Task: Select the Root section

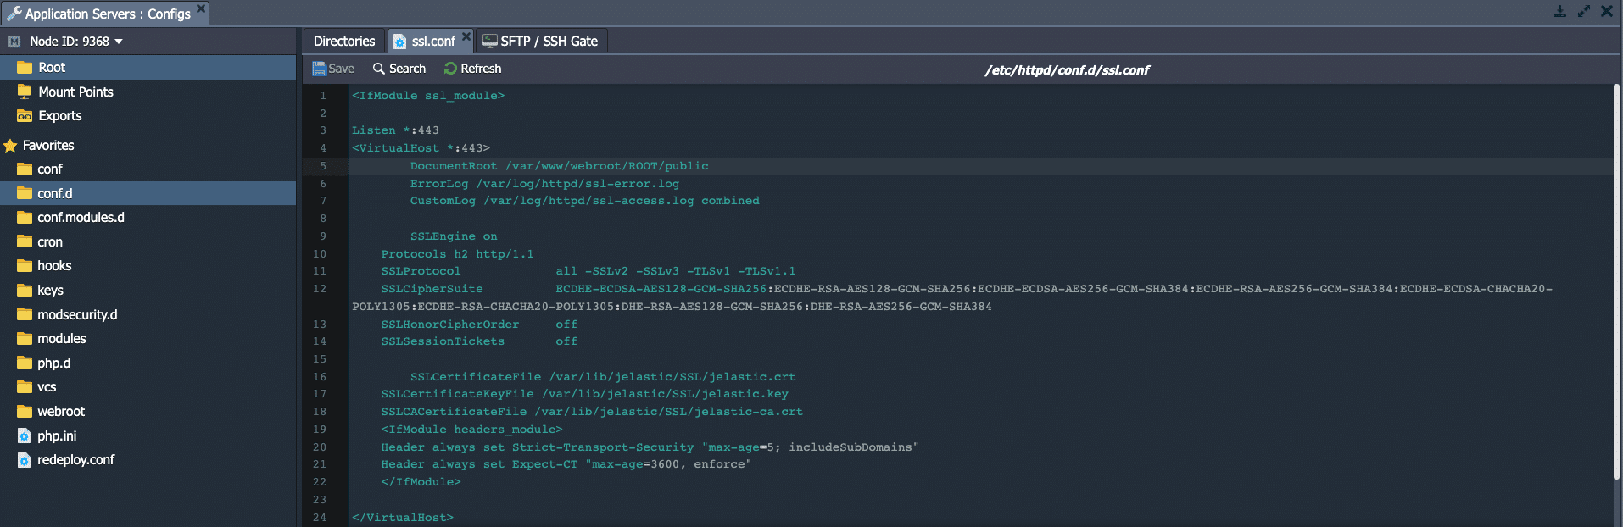Action: pyautogui.click(x=52, y=68)
